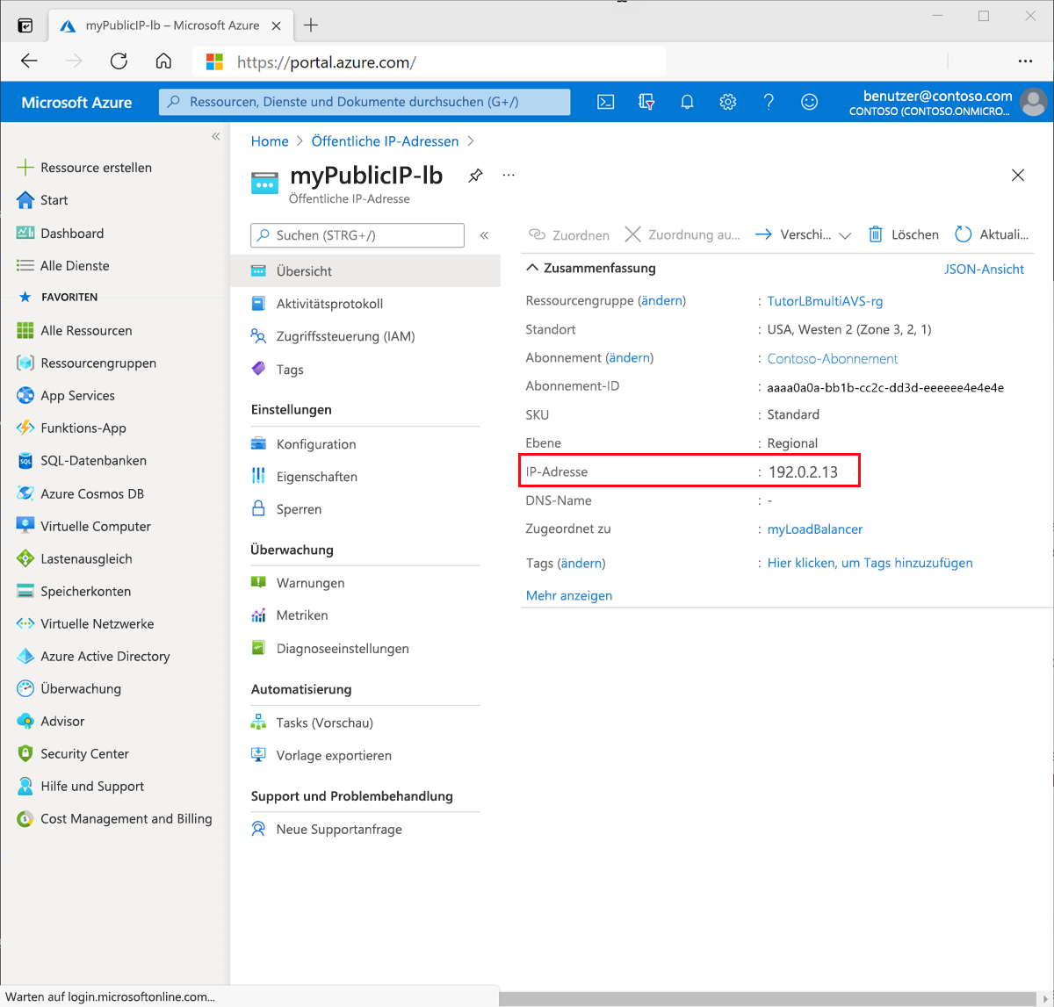Open Virtuelle Netzwerke favorite

85,623
